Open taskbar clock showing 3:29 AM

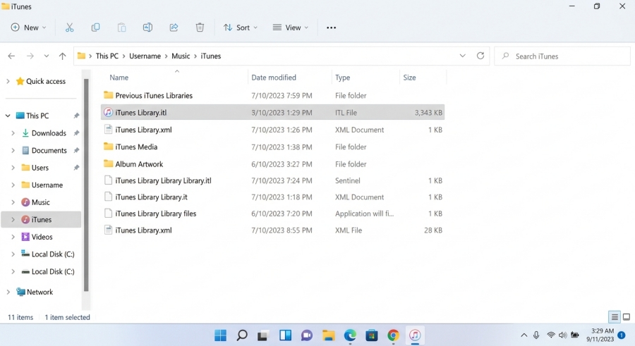point(602,335)
